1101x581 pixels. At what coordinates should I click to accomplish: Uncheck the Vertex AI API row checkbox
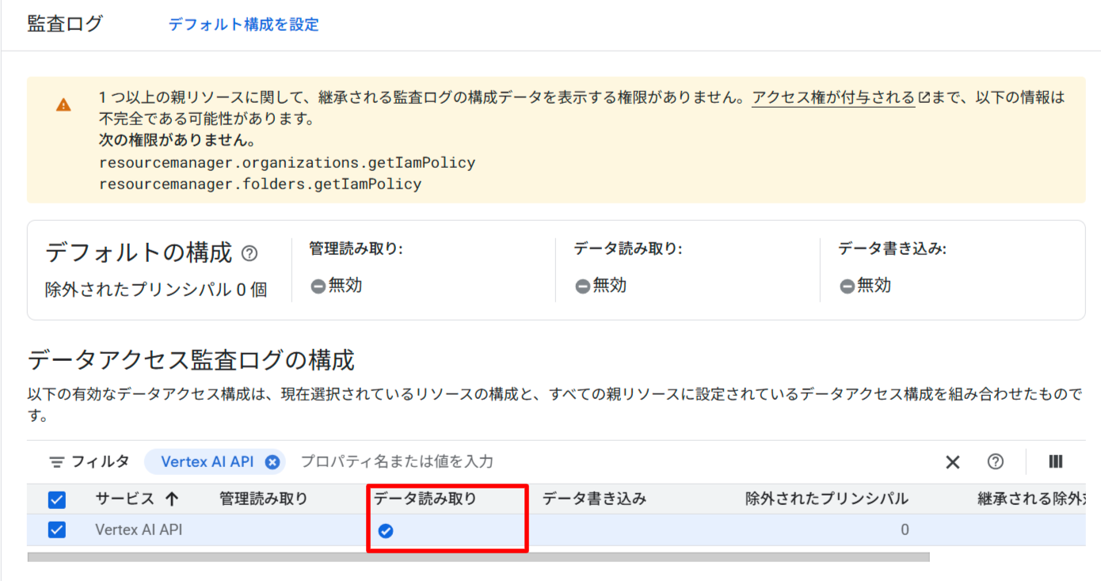point(55,530)
